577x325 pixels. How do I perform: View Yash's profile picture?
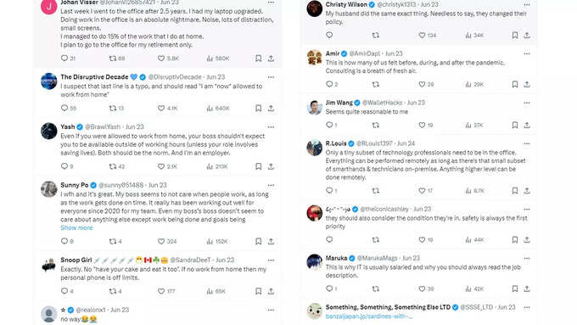pyautogui.click(x=49, y=131)
